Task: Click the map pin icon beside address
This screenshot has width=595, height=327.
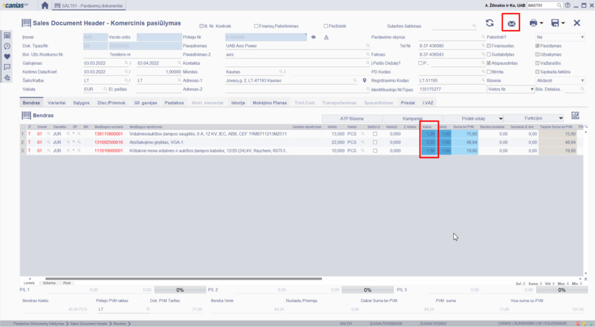Action: click(364, 81)
